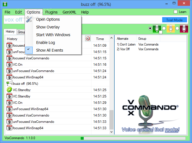Screen dimensions: 192x143
Task: Choose Enable Log menu entry
Action: pos(53,43)
